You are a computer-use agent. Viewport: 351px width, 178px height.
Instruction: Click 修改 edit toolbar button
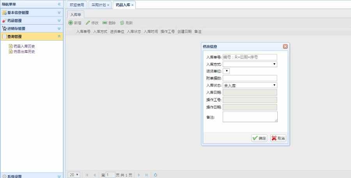pos(92,23)
